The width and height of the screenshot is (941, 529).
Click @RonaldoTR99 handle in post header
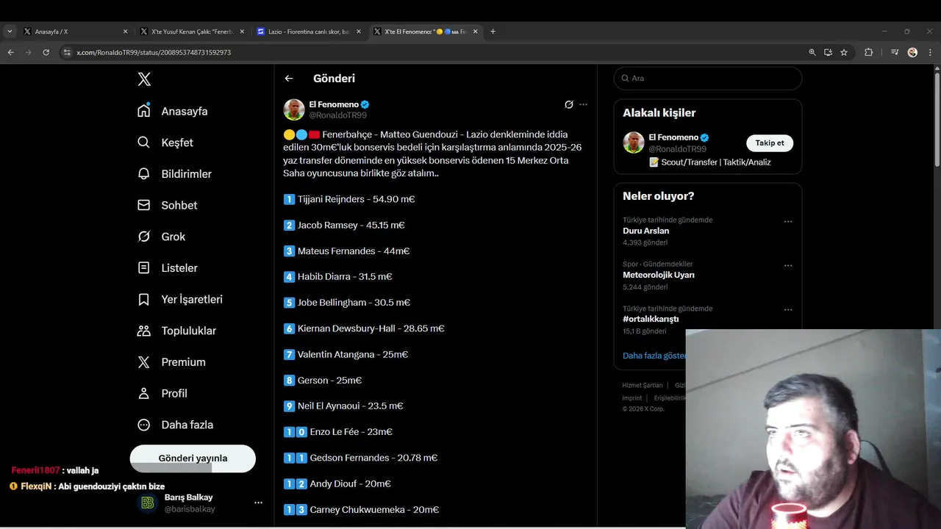pyautogui.click(x=338, y=115)
